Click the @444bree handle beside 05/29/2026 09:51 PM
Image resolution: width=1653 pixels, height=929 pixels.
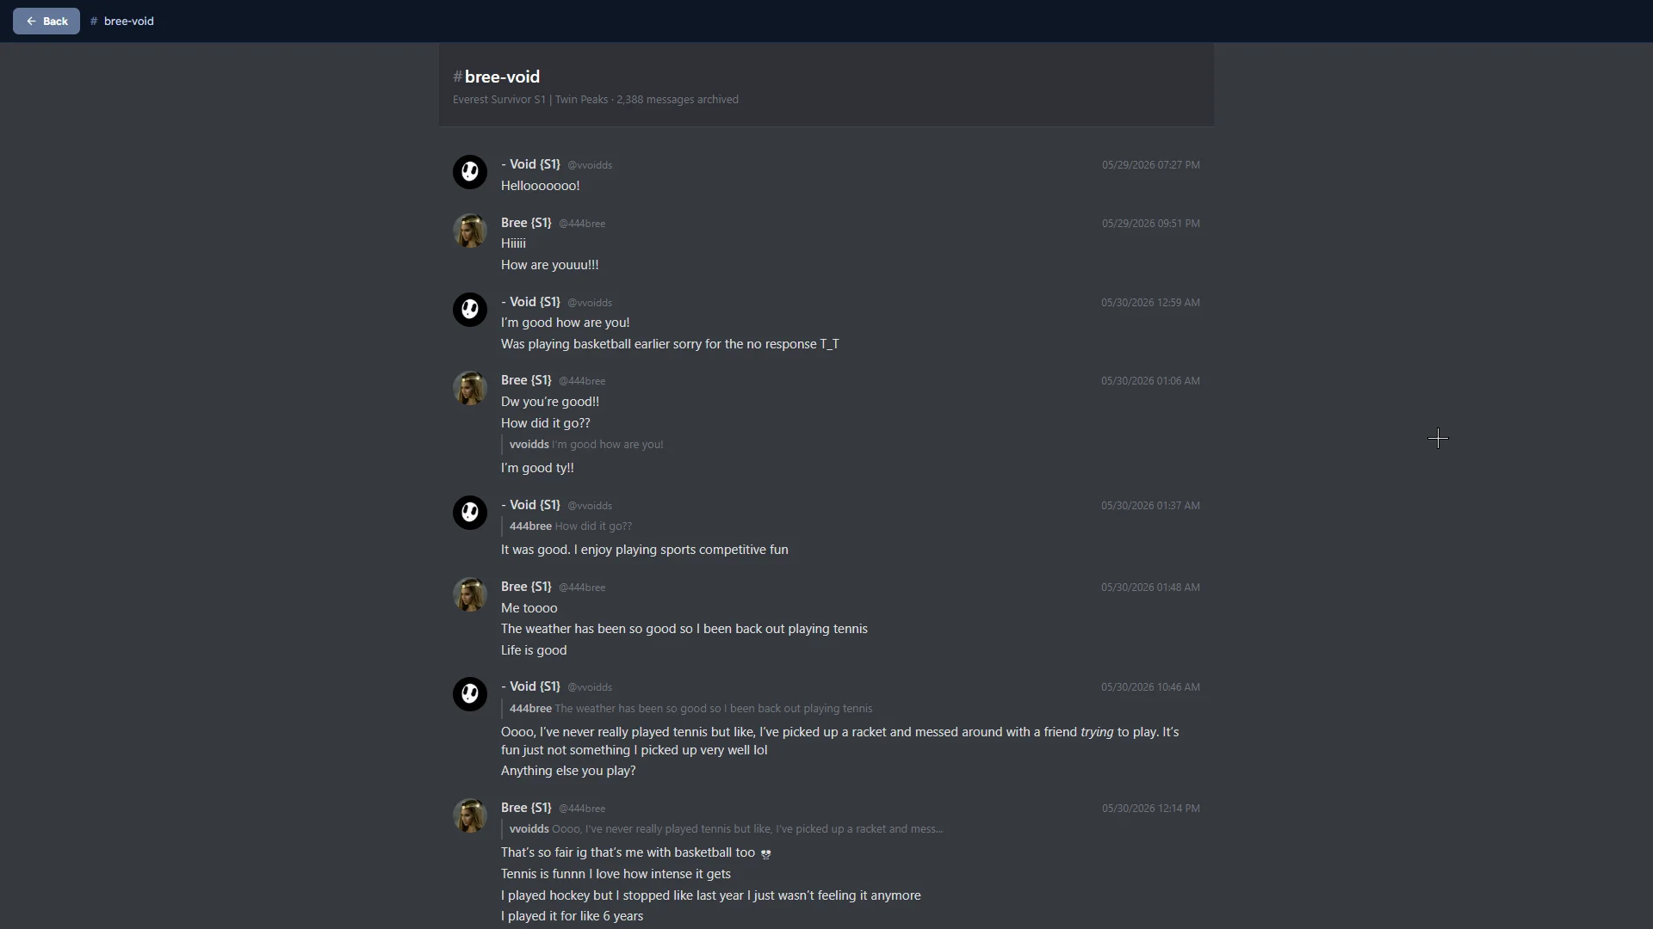pyautogui.click(x=582, y=224)
